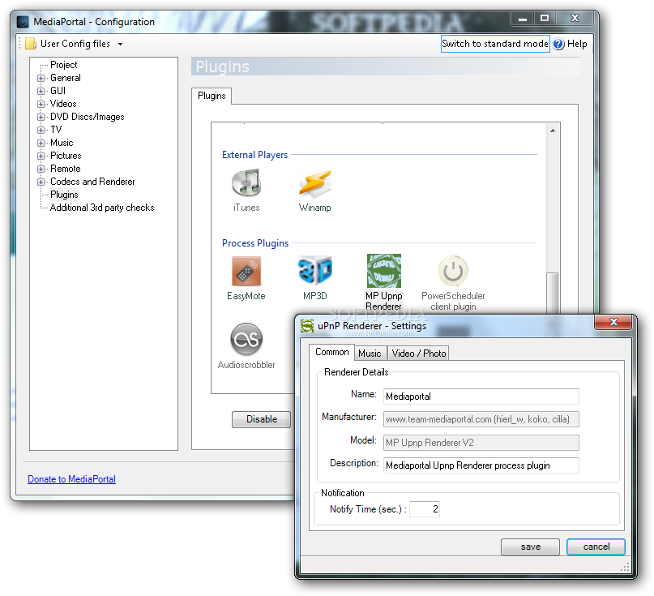The height and width of the screenshot is (596, 654).
Task: Select Additional 3rd party checks item
Action: (x=102, y=208)
